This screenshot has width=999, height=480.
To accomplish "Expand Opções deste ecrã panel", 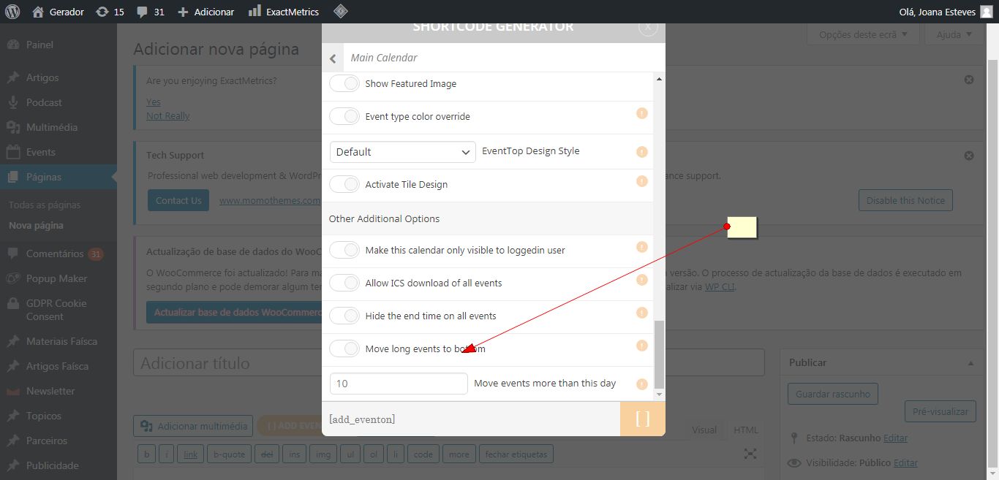I will click(864, 34).
